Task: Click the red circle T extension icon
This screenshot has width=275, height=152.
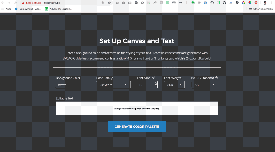Action: (x=256, y=3)
